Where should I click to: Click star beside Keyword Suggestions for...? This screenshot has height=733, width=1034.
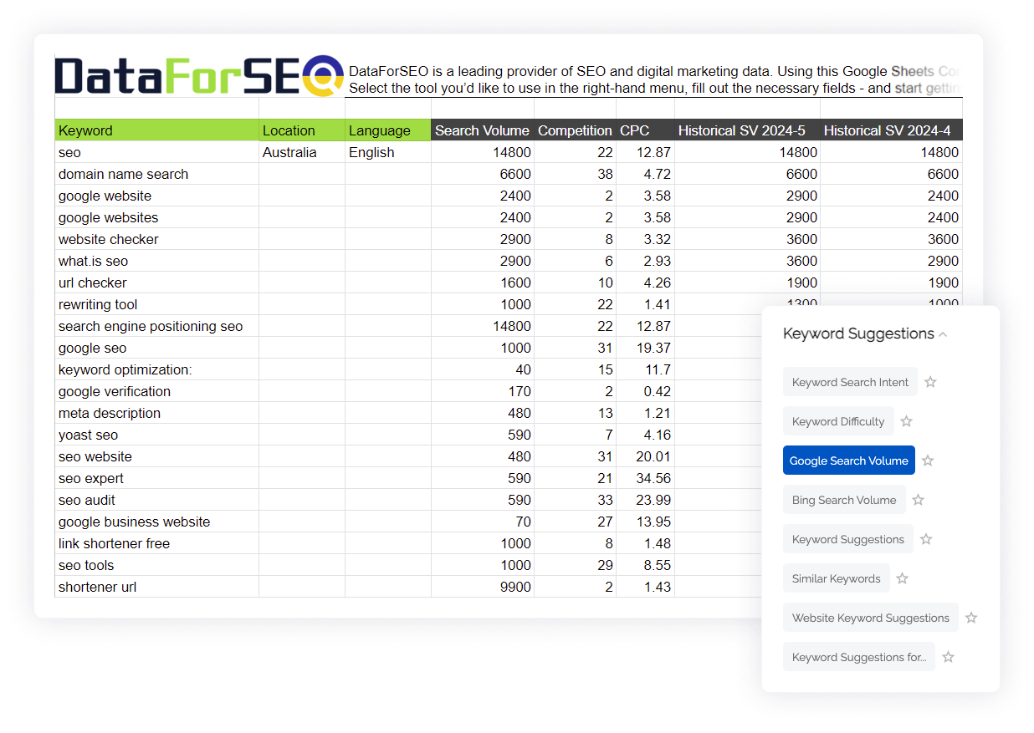(x=948, y=657)
